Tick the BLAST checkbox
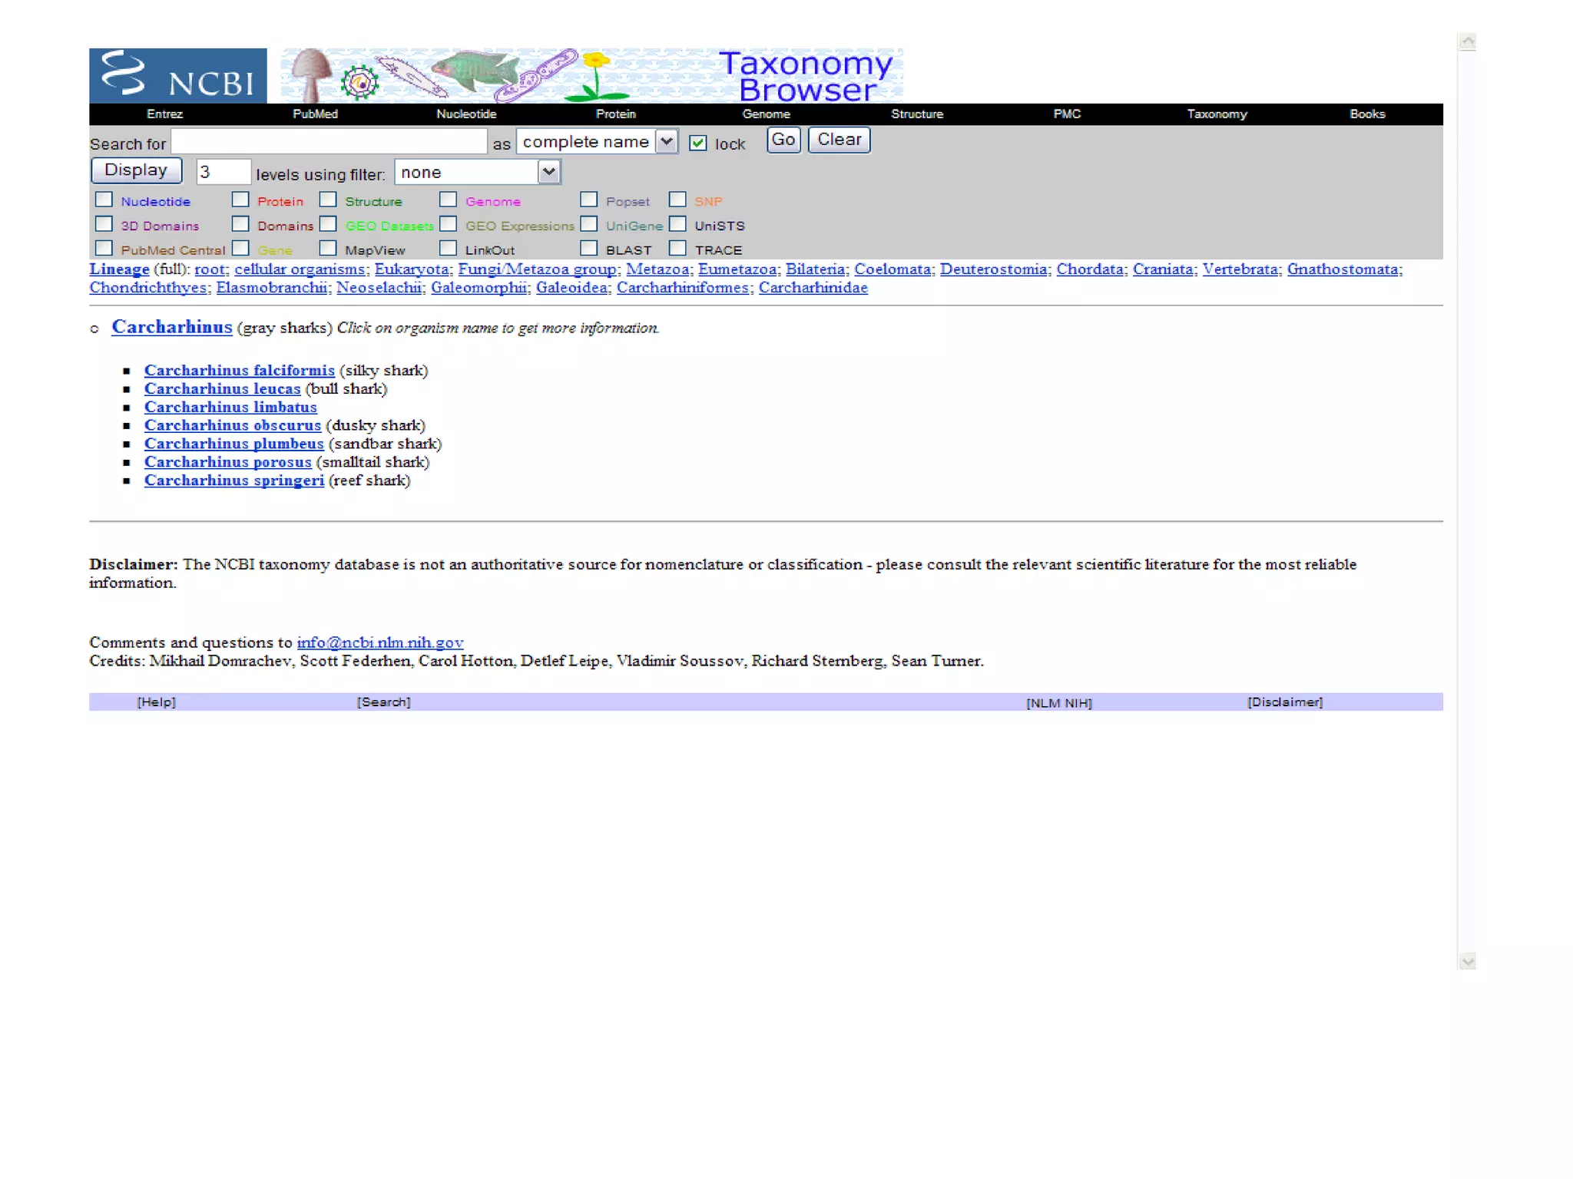This screenshot has width=1573, height=1179. coord(589,248)
